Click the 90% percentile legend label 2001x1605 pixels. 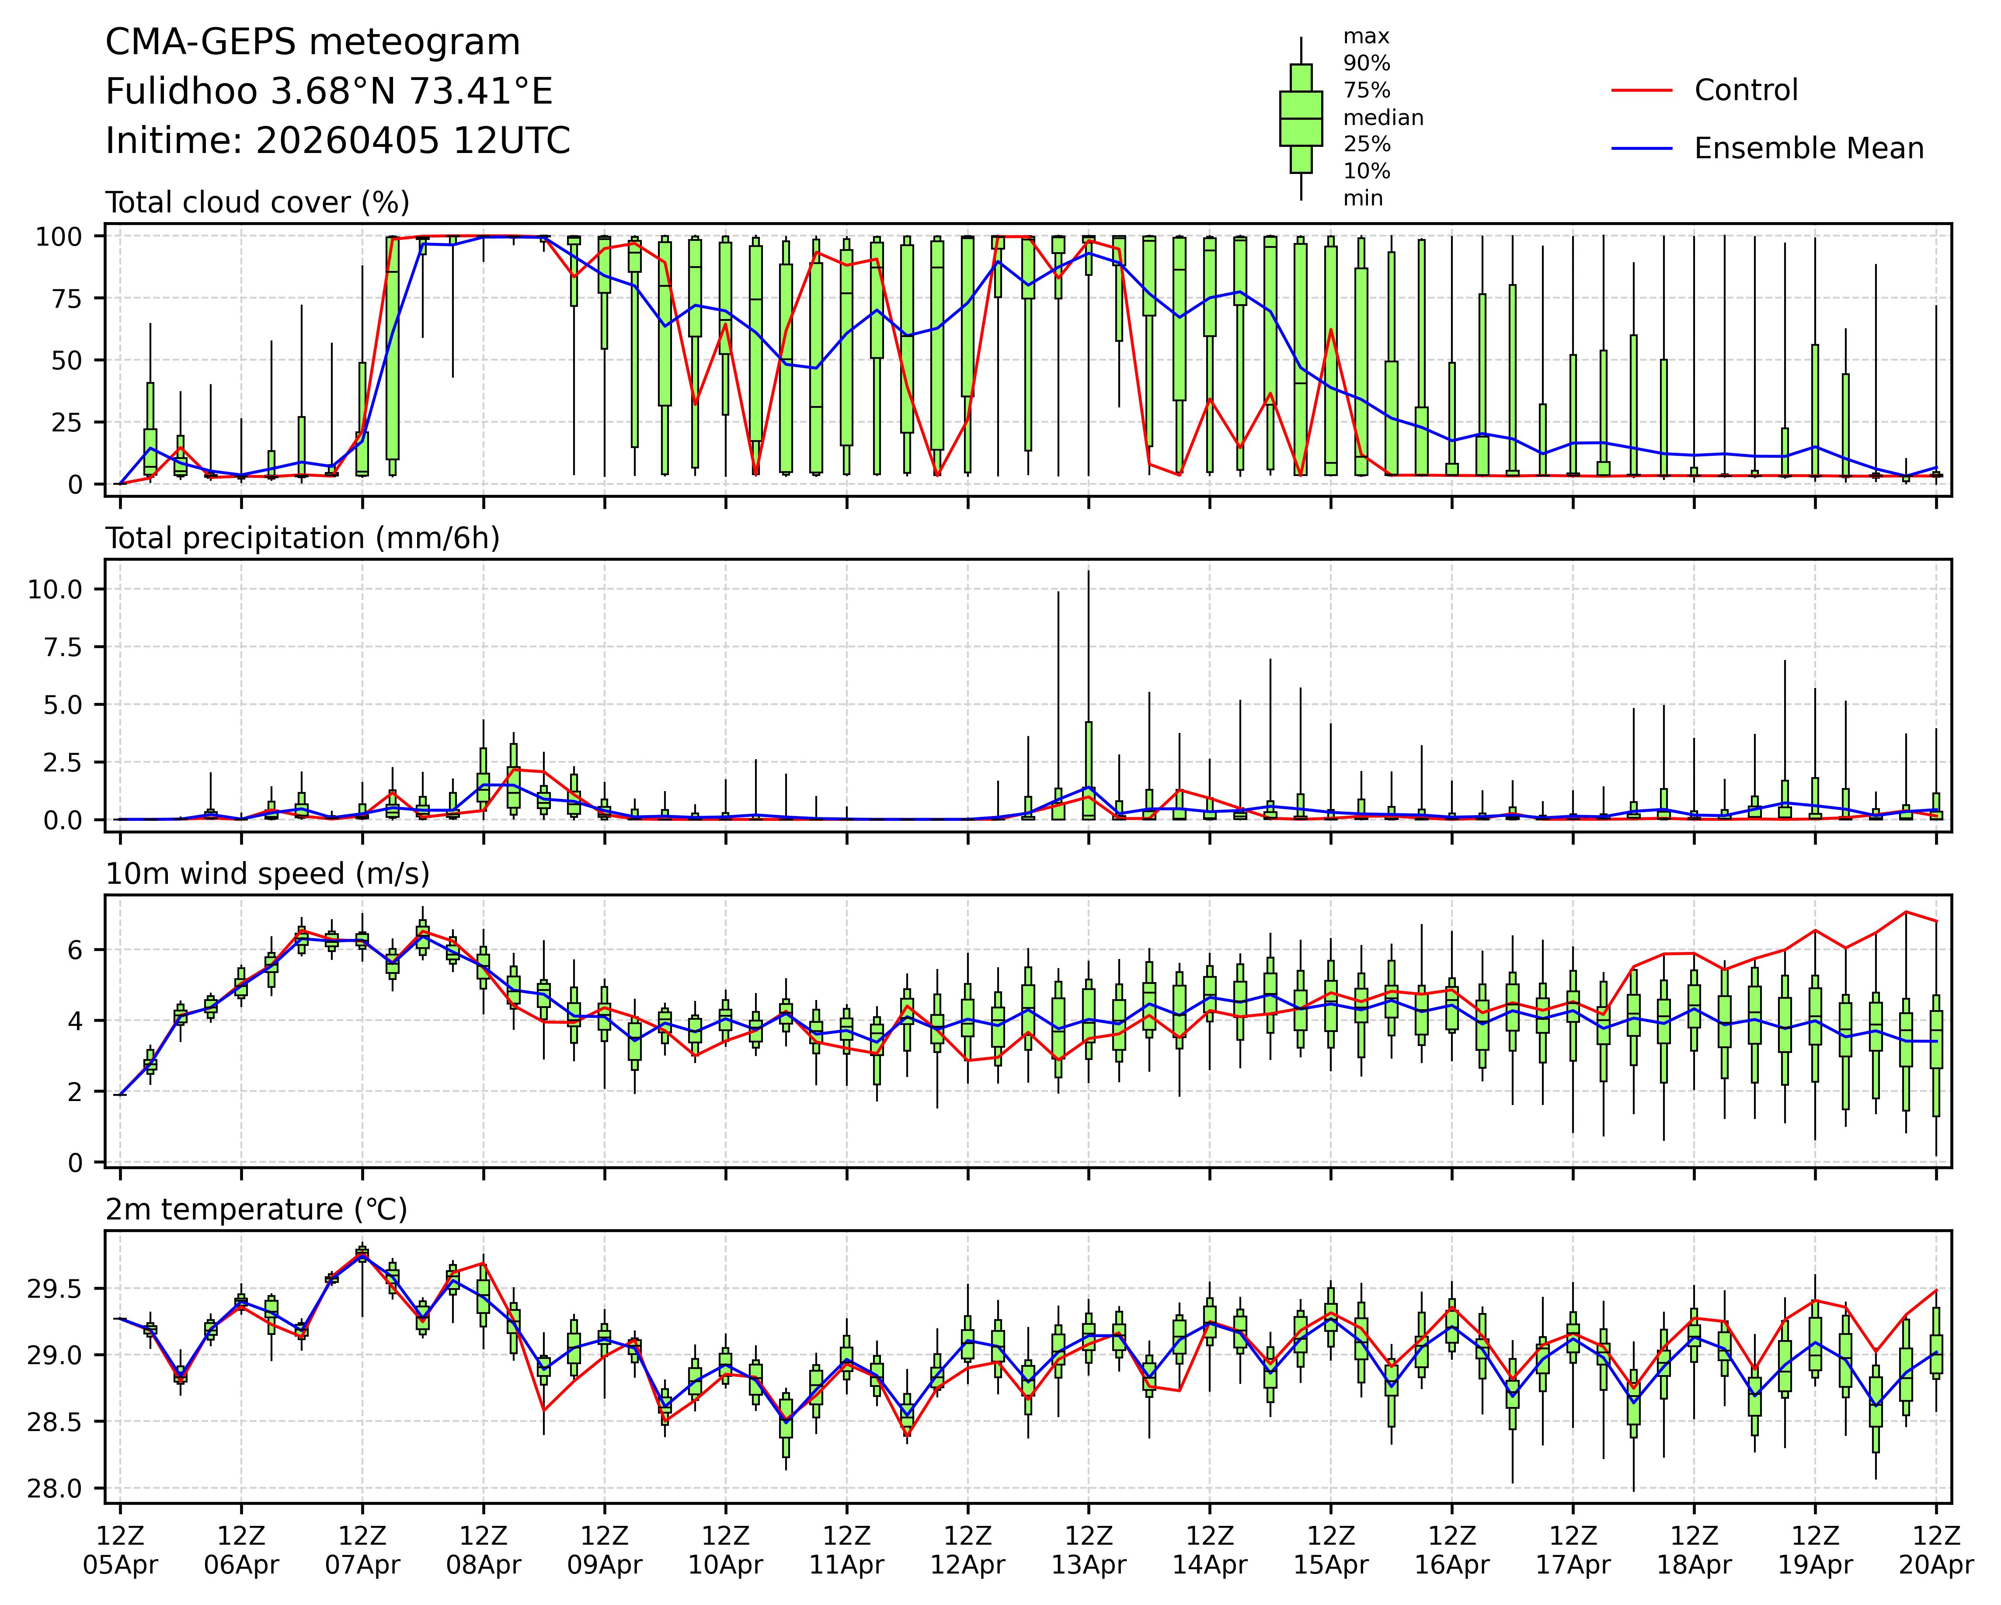click(1366, 64)
